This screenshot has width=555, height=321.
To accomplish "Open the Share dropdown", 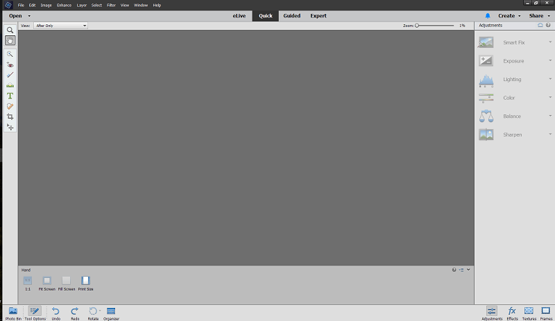I will tap(540, 16).
